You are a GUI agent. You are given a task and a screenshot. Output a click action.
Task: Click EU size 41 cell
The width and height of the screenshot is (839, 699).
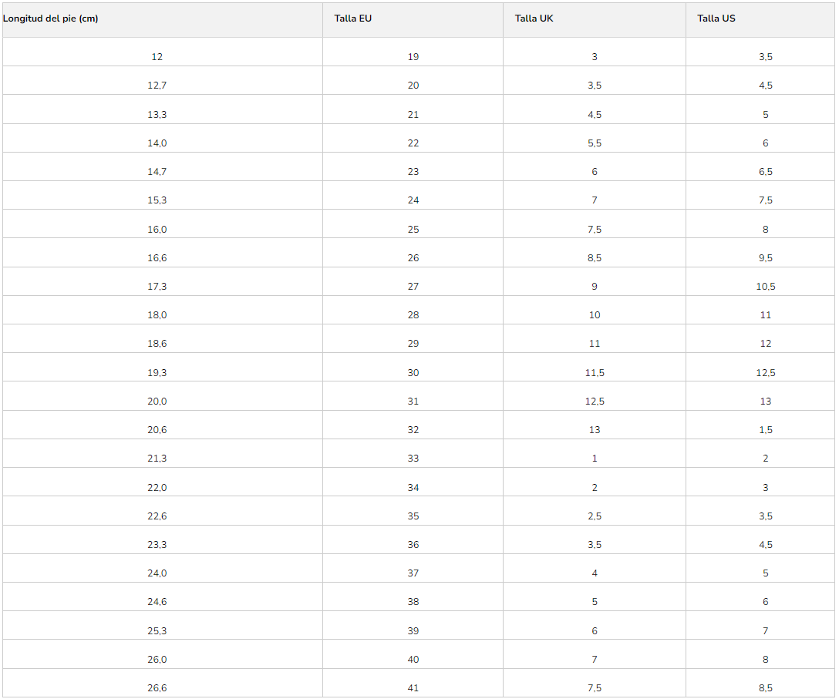413,688
